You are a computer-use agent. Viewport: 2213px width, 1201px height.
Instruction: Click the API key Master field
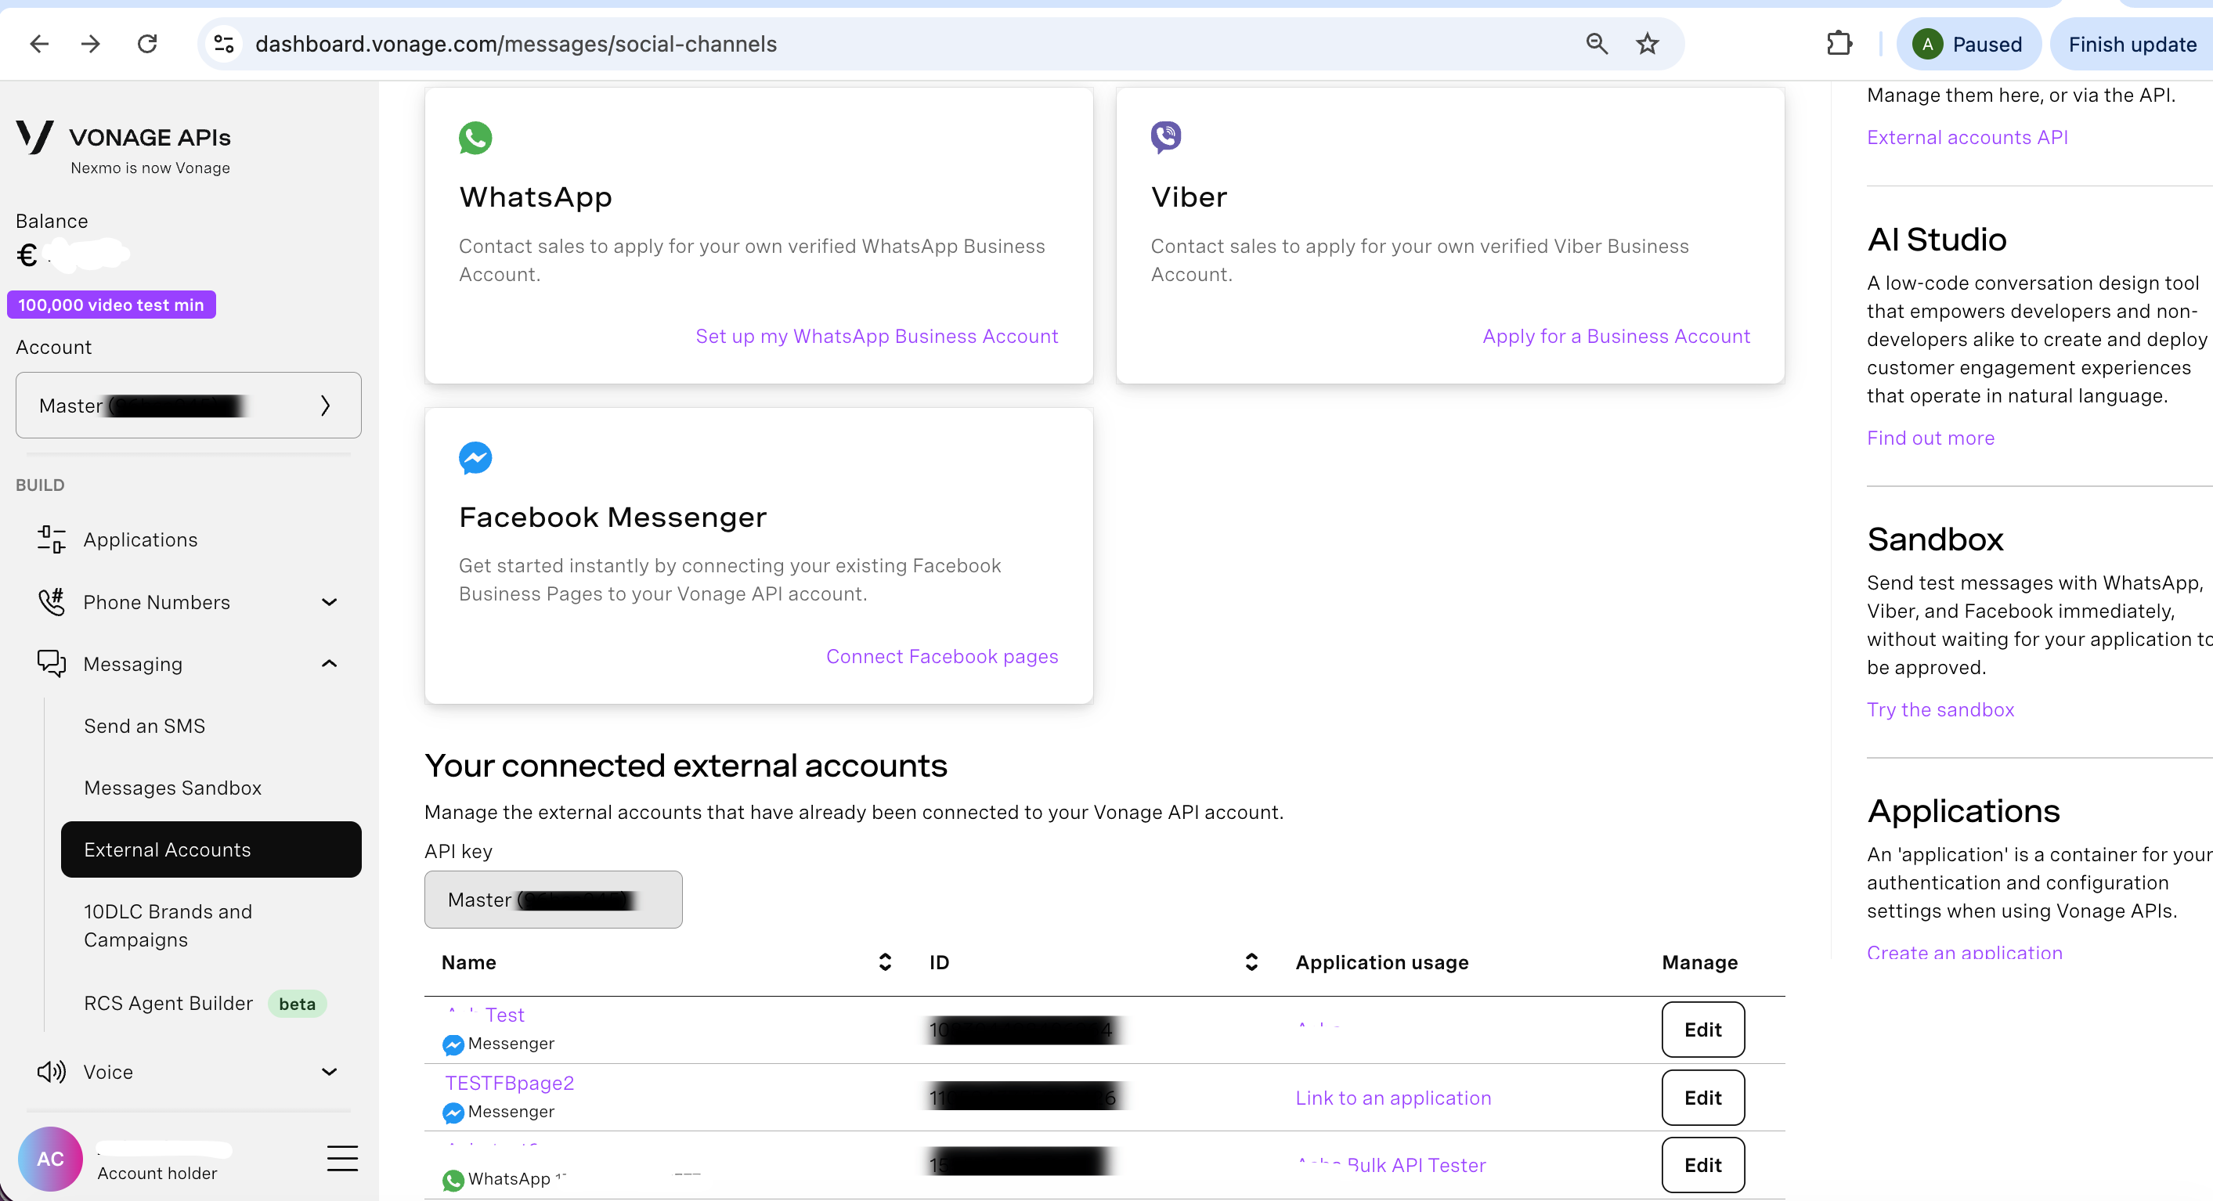(553, 900)
